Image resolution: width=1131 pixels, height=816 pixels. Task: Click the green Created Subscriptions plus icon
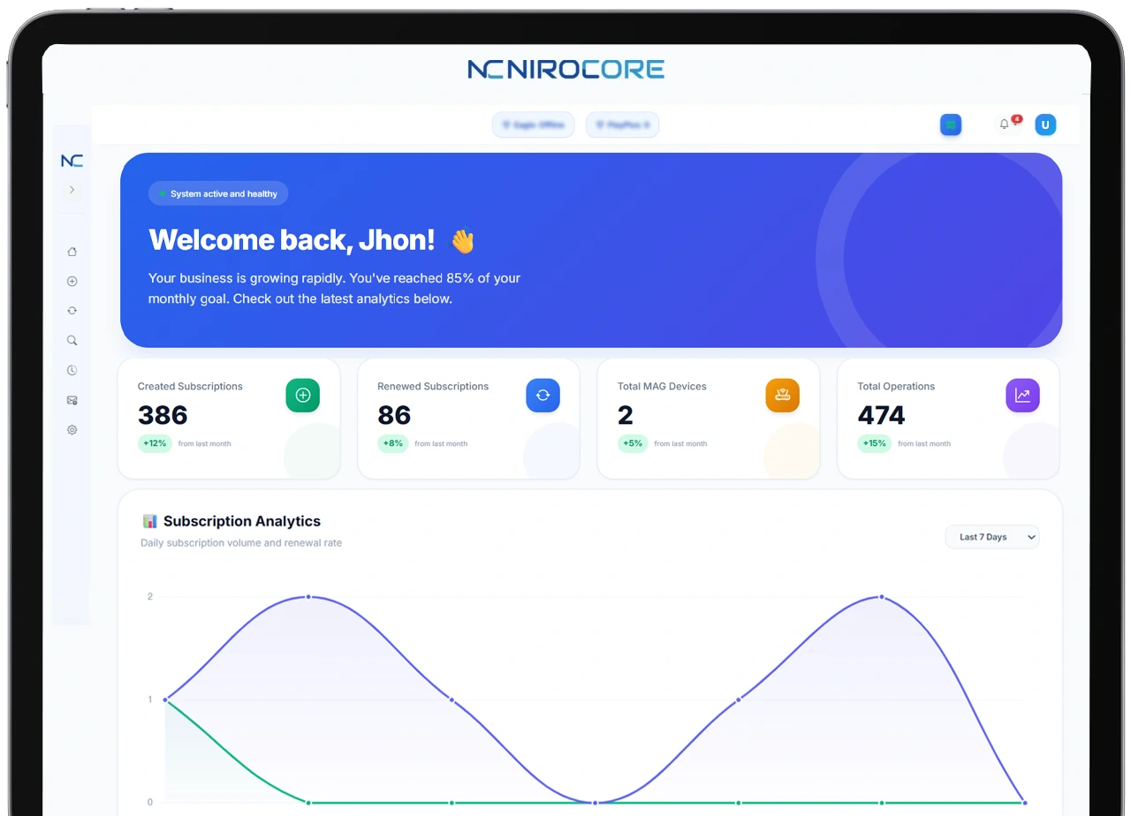[303, 396]
